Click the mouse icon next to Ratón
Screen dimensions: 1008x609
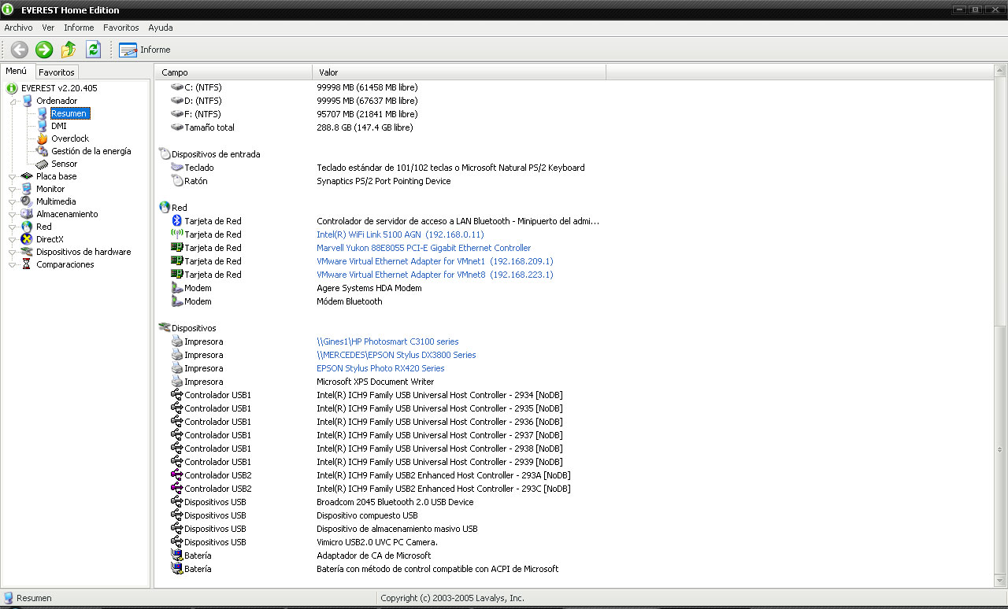(177, 181)
